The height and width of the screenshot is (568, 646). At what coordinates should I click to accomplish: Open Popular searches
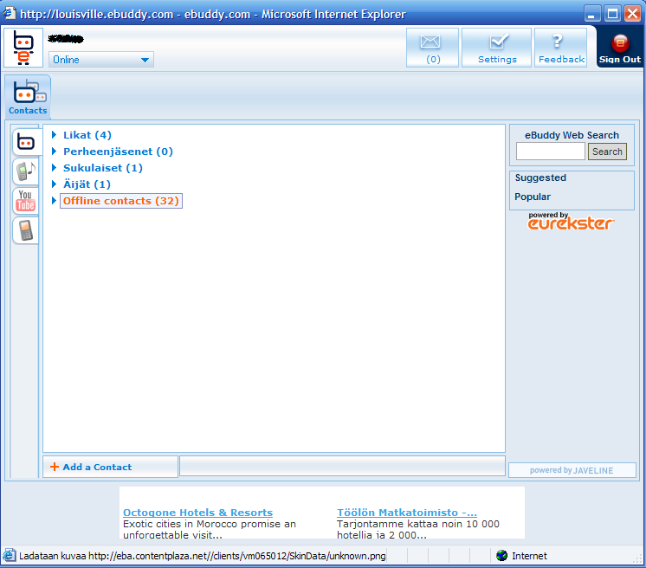click(x=533, y=197)
